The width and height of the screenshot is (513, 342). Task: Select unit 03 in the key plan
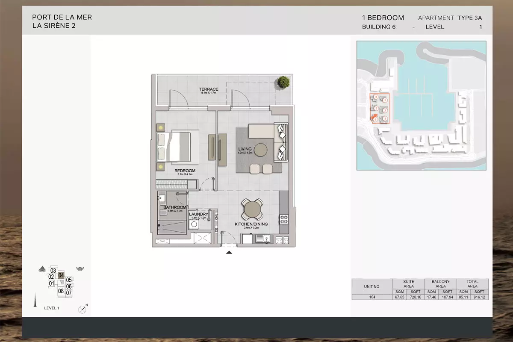pyautogui.click(x=53, y=271)
